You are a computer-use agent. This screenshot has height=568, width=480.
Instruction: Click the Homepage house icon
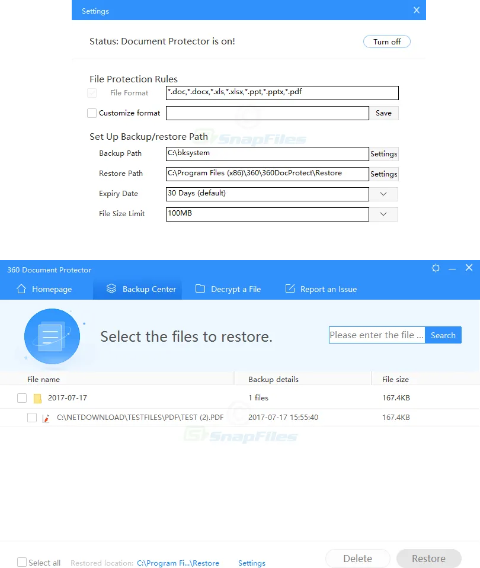pyautogui.click(x=21, y=288)
